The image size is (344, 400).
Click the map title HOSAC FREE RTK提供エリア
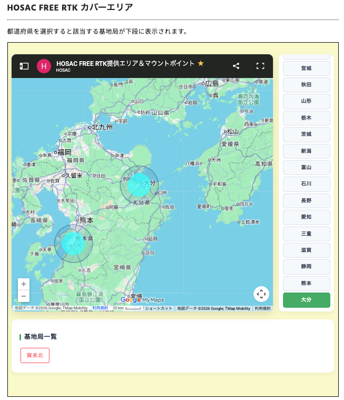tap(125, 63)
